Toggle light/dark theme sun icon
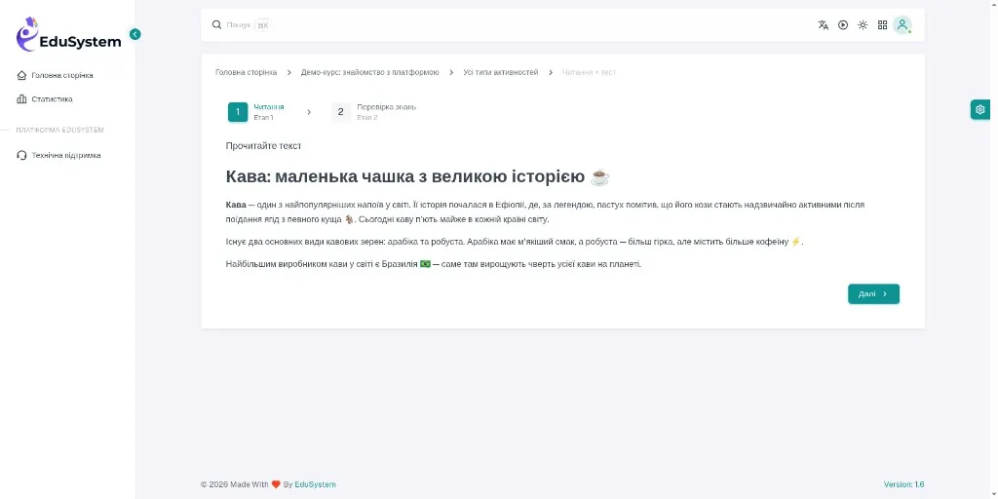 pos(863,24)
